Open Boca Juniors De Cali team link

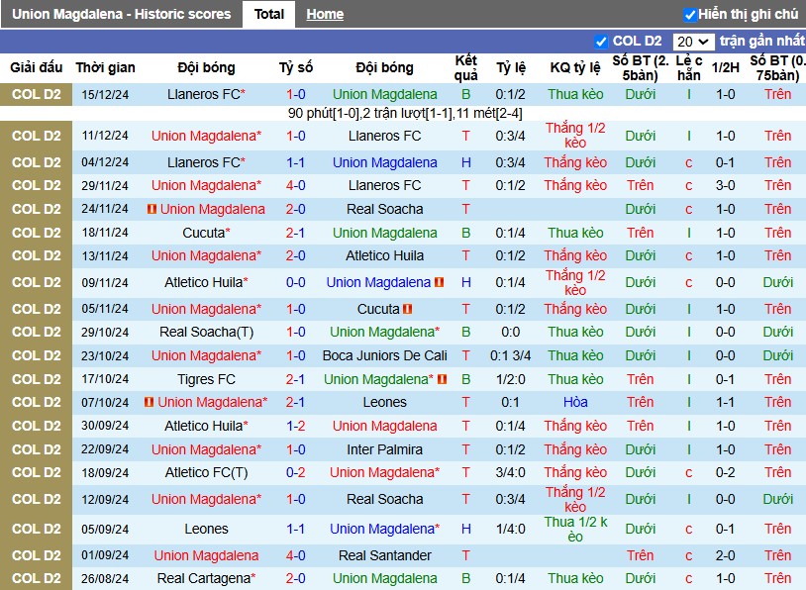point(384,355)
